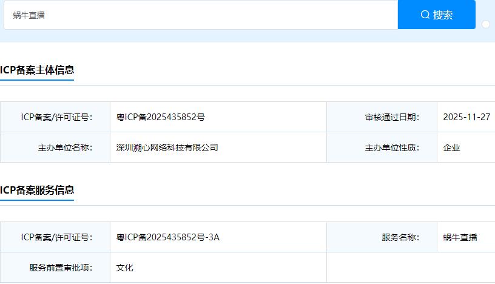Click service record number 粤ICP备2025435852号-3A
495x284 pixels.
click(168, 237)
